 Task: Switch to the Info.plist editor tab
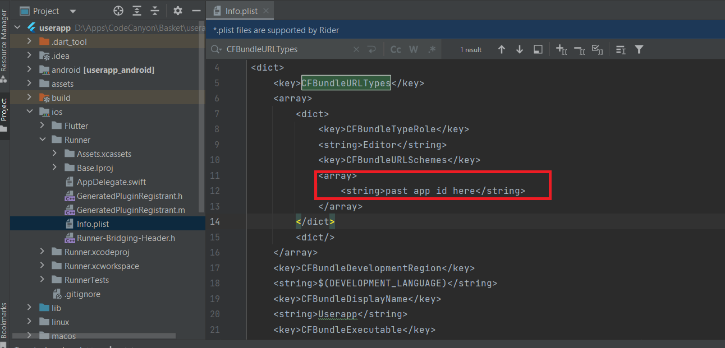coord(241,11)
